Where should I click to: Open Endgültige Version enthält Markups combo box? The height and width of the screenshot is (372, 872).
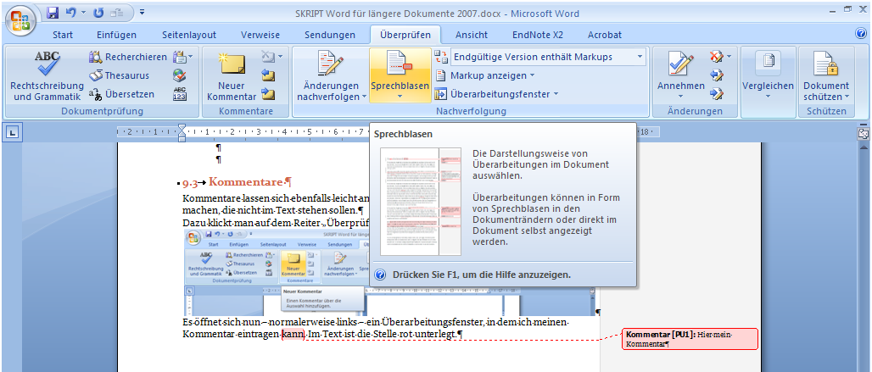(548, 57)
